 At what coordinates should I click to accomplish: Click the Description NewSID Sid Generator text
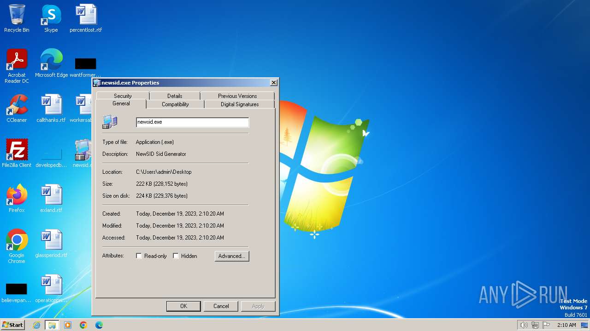click(161, 154)
